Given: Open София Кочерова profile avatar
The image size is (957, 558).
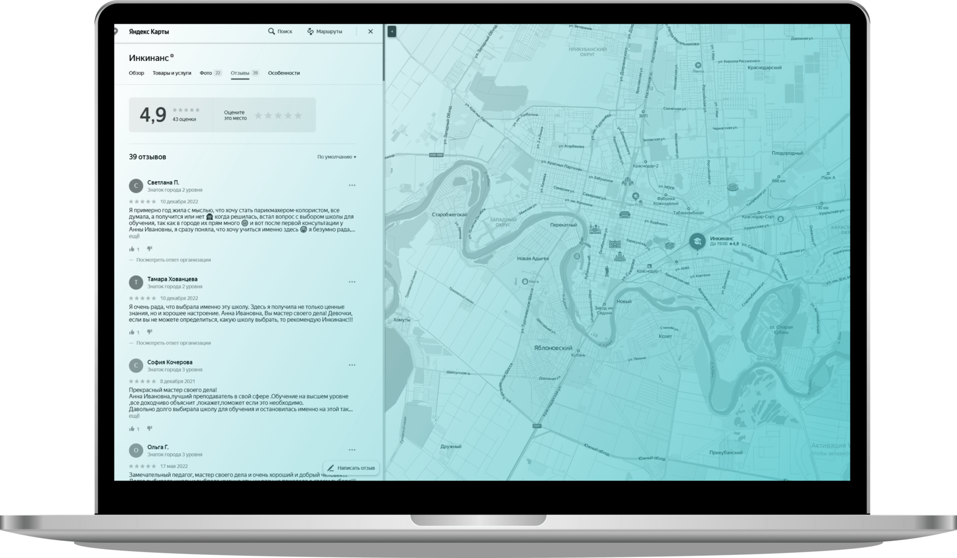Looking at the screenshot, I should pyautogui.click(x=136, y=366).
